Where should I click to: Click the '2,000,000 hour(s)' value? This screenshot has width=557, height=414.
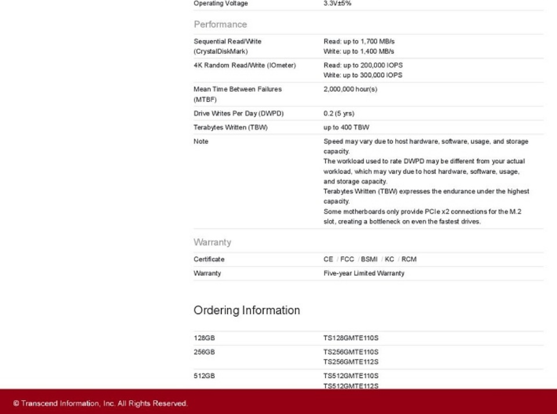(x=350, y=89)
